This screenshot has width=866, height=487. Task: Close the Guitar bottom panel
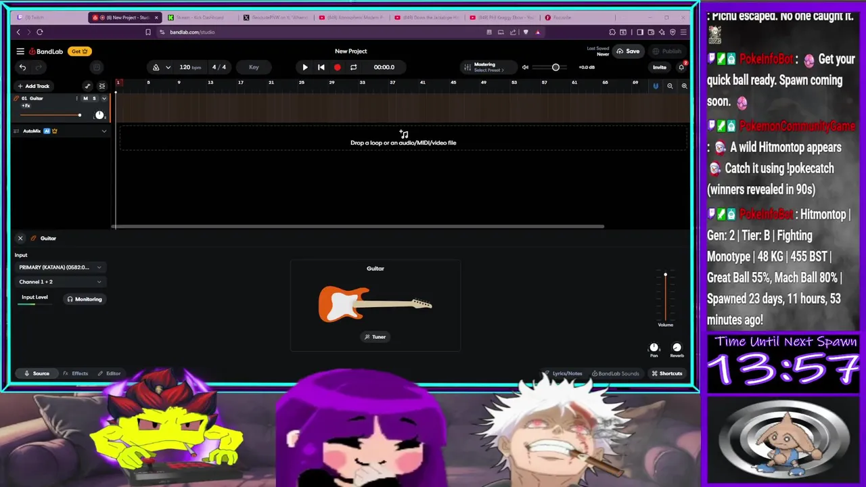click(20, 238)
